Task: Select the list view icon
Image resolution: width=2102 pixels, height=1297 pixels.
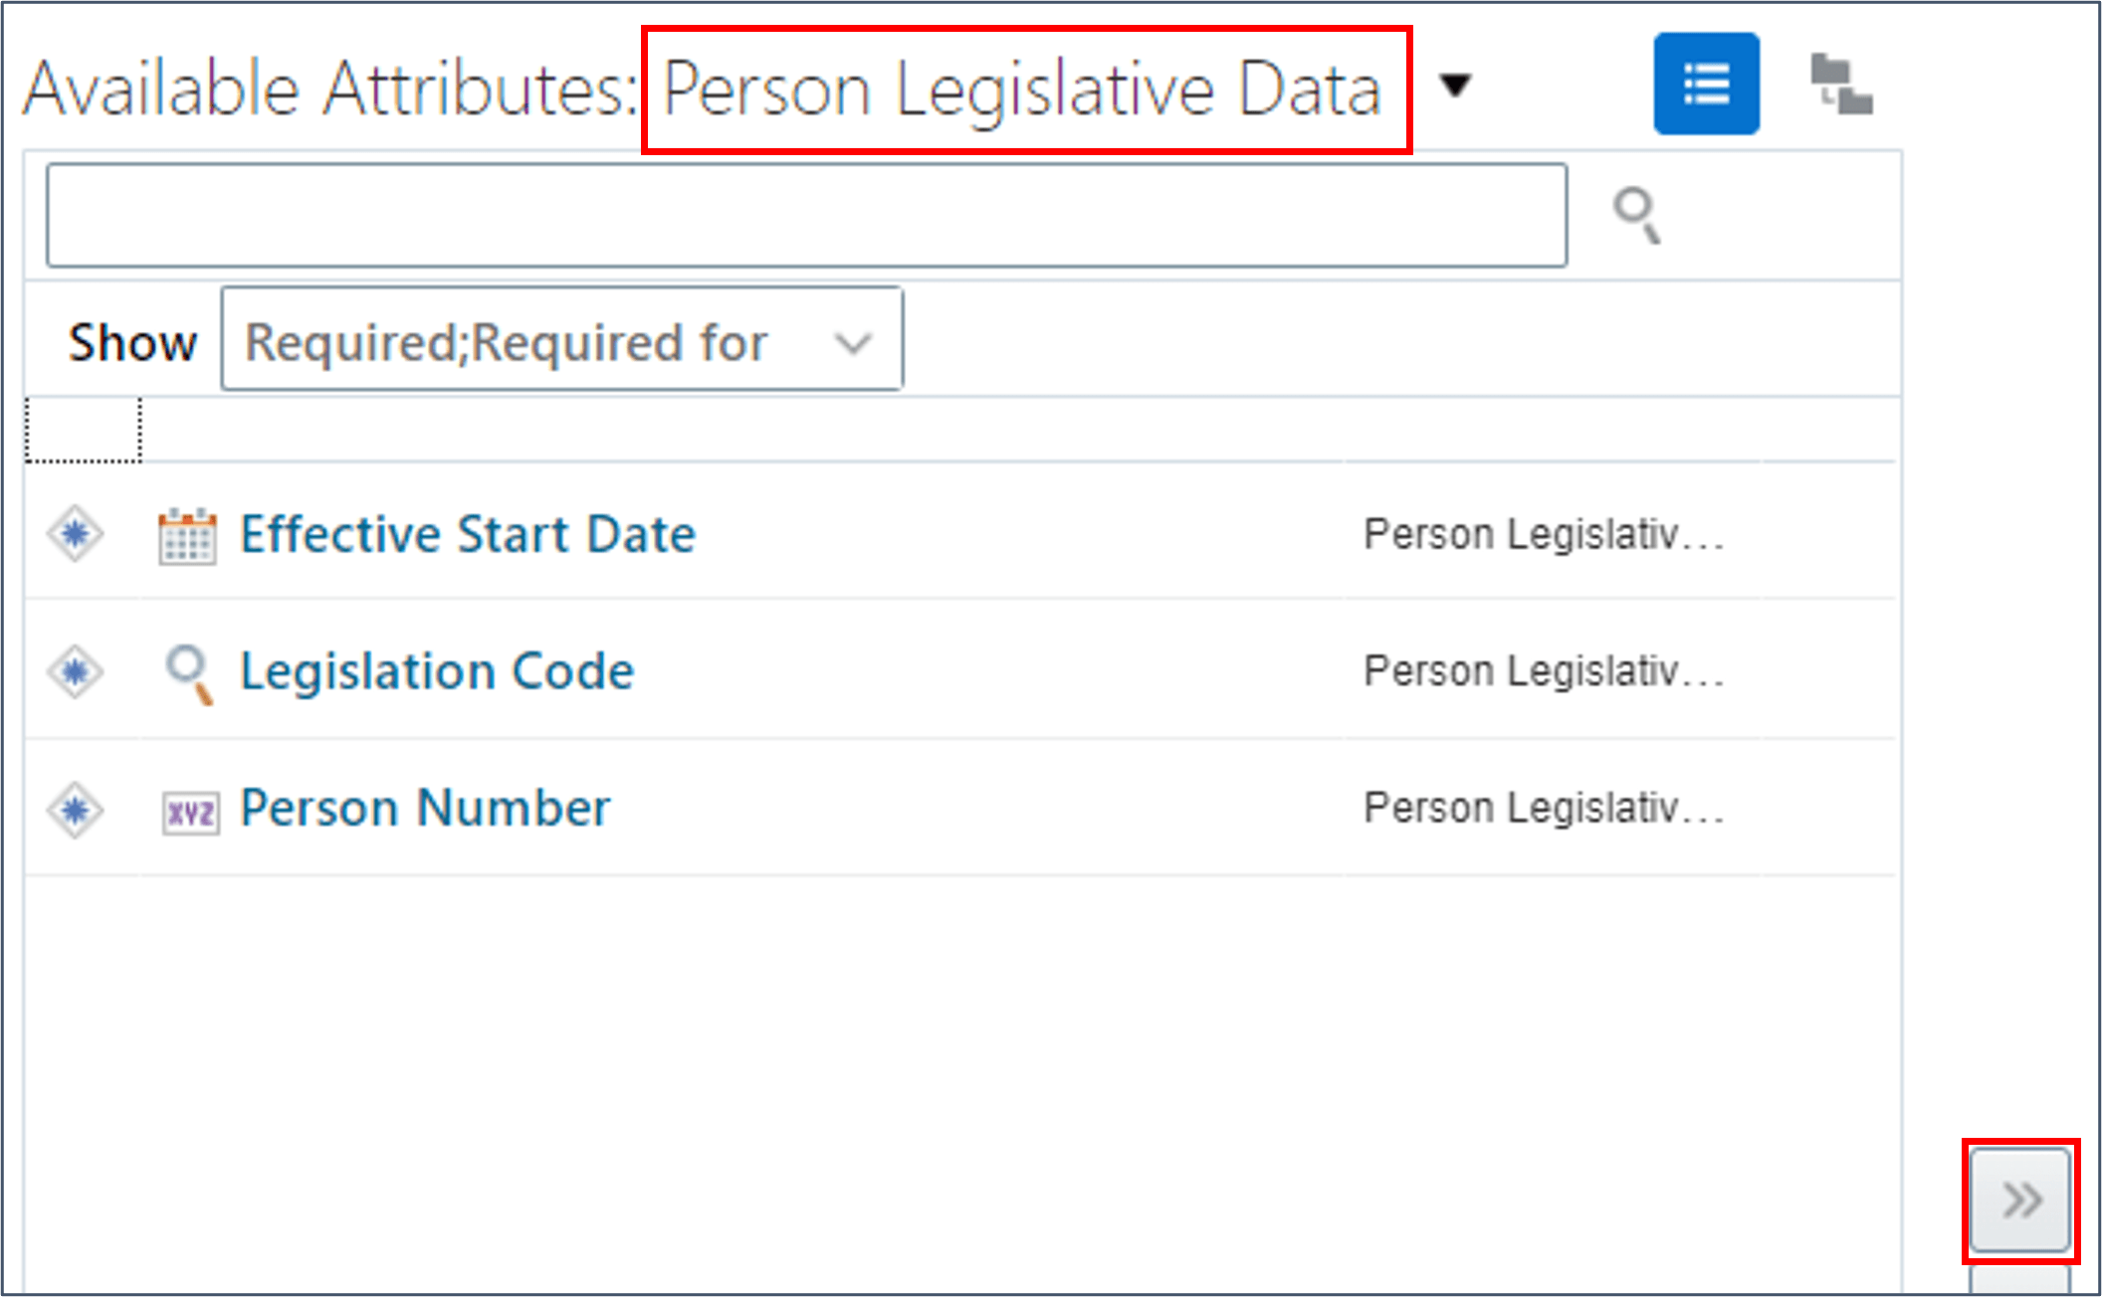Action: pos(1706,84)
